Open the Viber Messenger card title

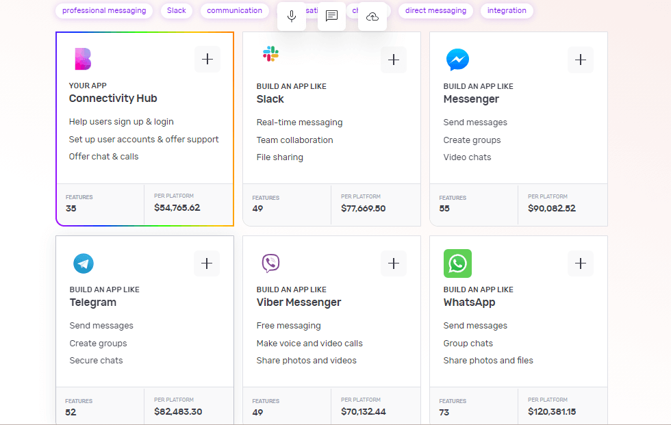click(299, 302)
